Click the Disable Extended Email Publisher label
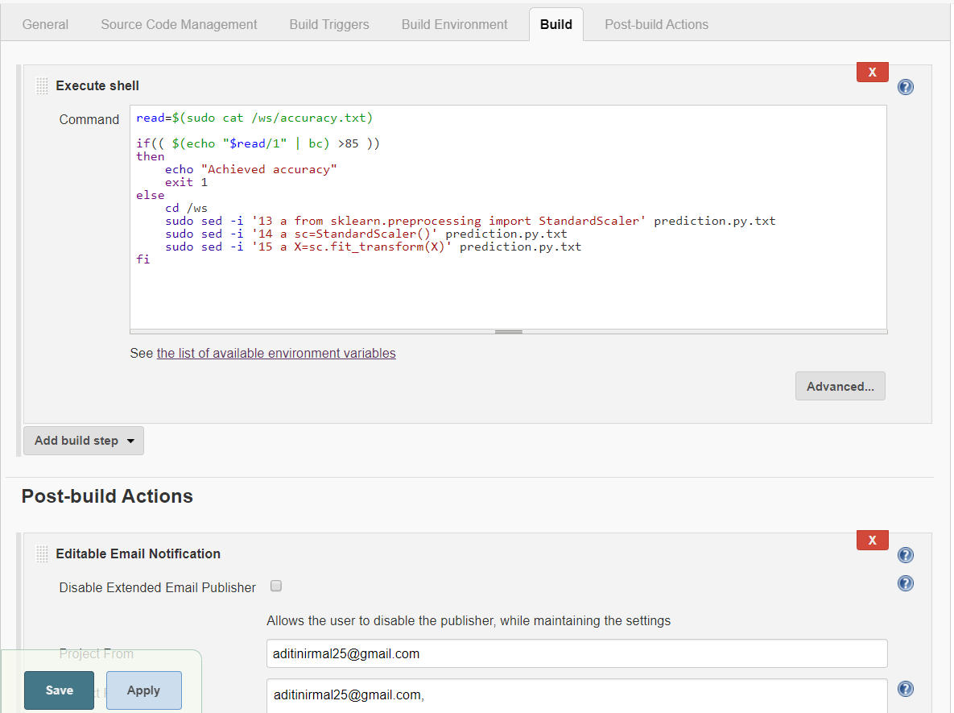This screenshot has height=713, width=954. coord(158,587)
